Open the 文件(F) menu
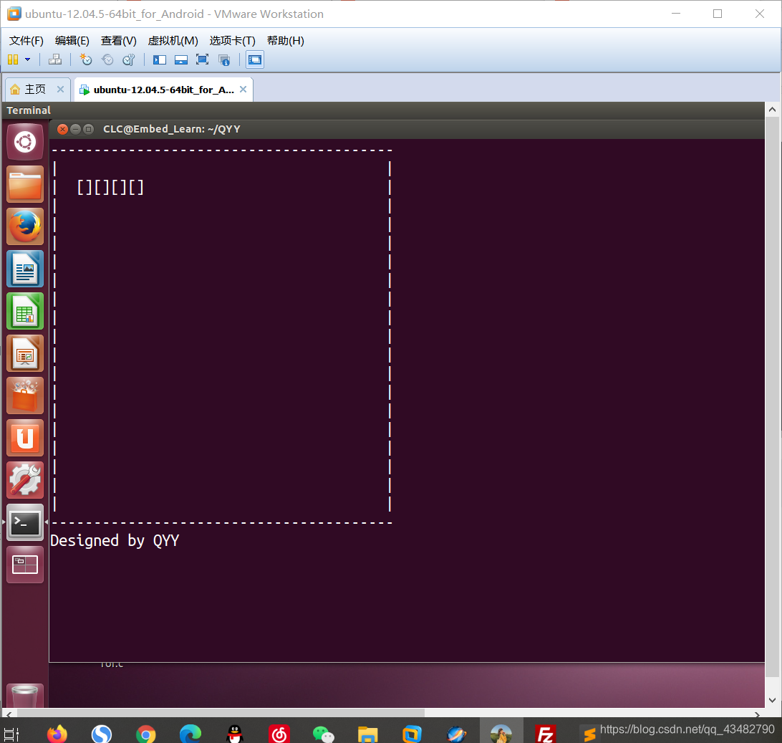The width and height of the screenshot is (782, 743). point(26,40)
